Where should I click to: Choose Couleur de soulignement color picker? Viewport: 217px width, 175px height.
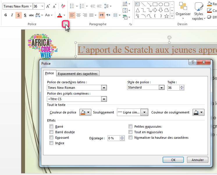198,112
